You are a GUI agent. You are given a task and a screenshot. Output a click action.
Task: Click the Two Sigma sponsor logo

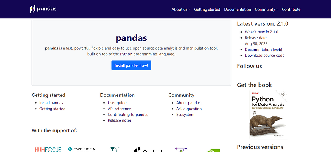coord(81,149)
